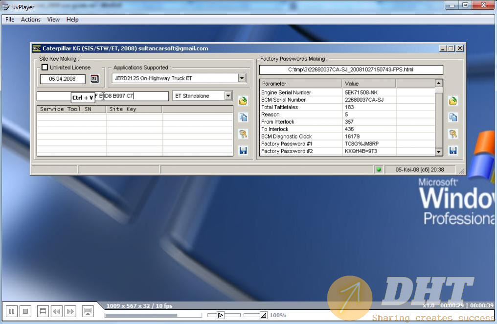Viewport: 497px width, 324px height.
Task: Enable the Unlimited License checkbox
Action: point(45,67)
